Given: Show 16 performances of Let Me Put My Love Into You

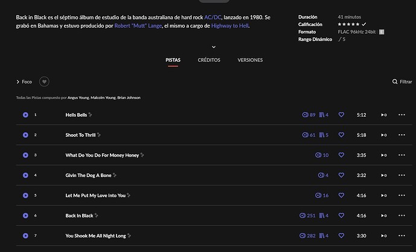Looking at the screenshot, I should (x=322, y=195).
